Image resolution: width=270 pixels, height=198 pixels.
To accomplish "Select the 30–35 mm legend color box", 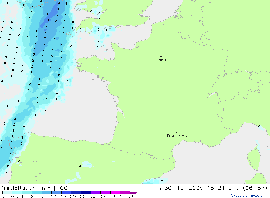I will point(96,193).
